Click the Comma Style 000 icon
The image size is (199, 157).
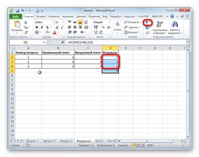(109, 27)
